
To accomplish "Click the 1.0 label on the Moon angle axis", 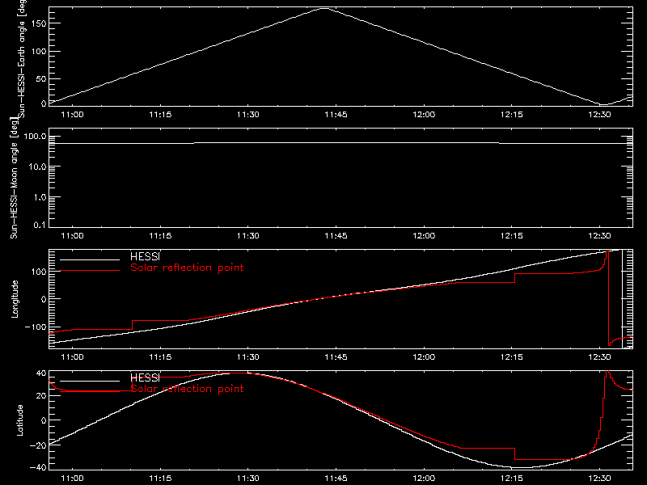I will pyautogui.click(x=40, y=197).
